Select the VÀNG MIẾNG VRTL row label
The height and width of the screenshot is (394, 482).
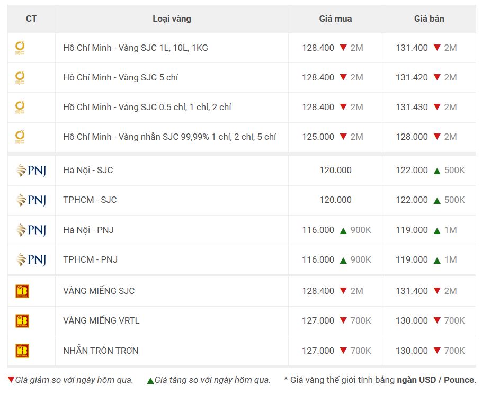101,320
